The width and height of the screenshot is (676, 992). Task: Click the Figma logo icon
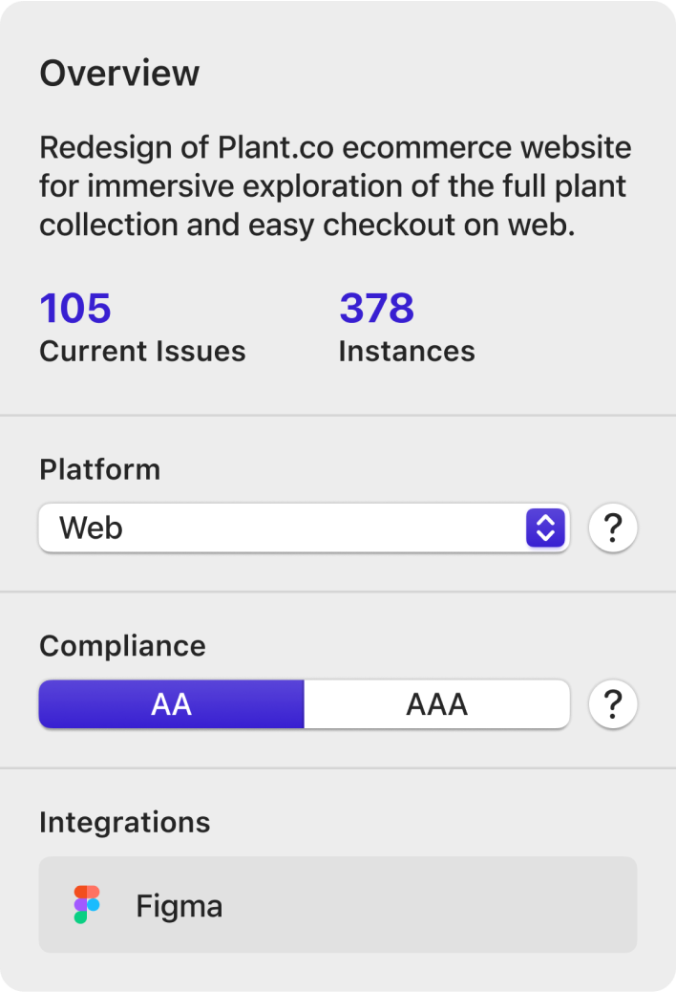pos(87,905)
